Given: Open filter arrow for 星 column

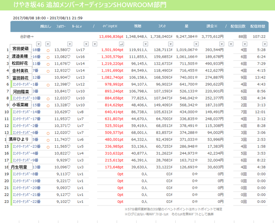Looking at the screenshot, I should point(196,44).
